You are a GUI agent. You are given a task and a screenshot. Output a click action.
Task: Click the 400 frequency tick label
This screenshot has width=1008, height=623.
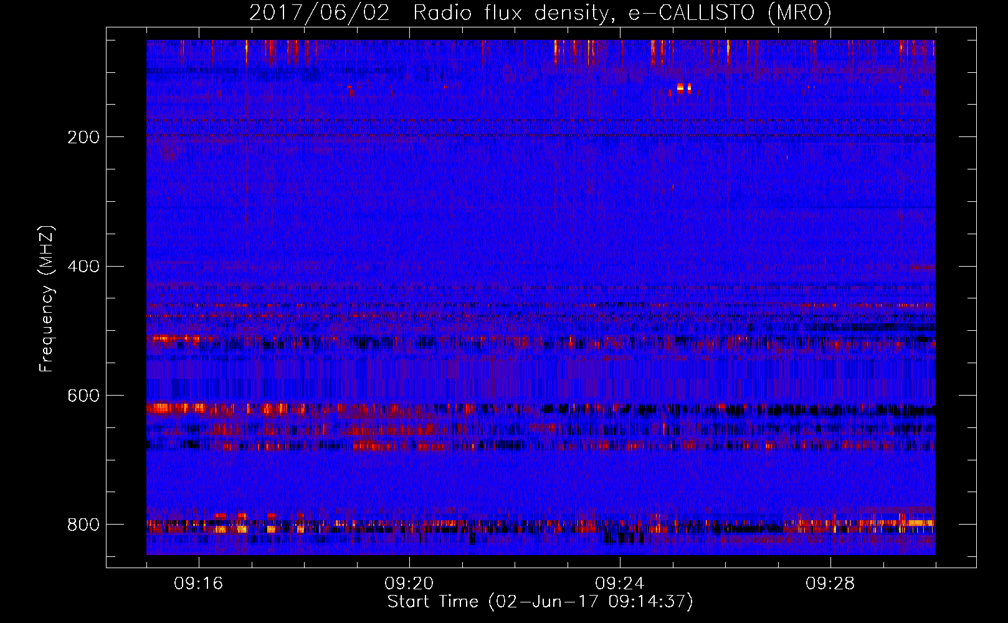click(83, 267)
